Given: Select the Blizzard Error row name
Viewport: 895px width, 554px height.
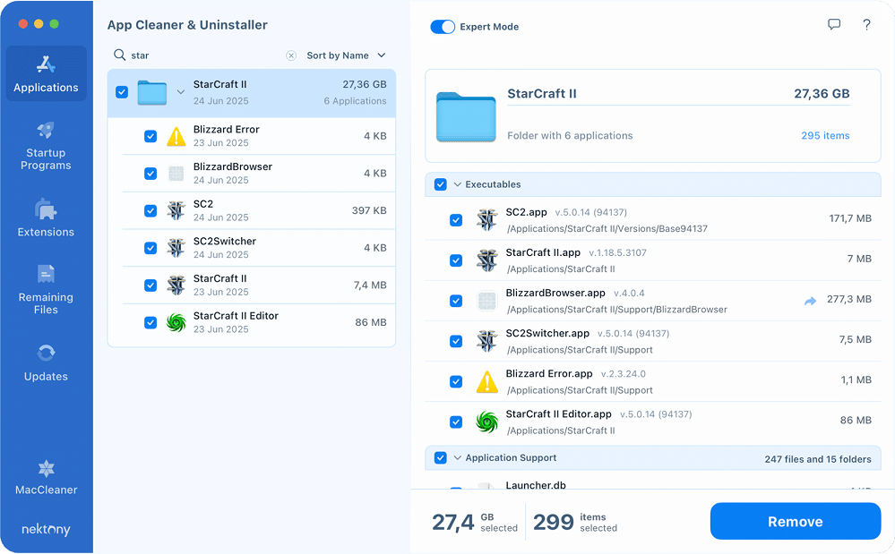Looking at the screenshot, I should (x=226, y=130).
